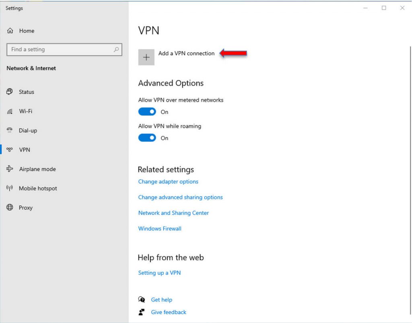The height and width of the screenshot is (323, 412).
Task: Click the Related settings heading
Action: coord(166,170)
